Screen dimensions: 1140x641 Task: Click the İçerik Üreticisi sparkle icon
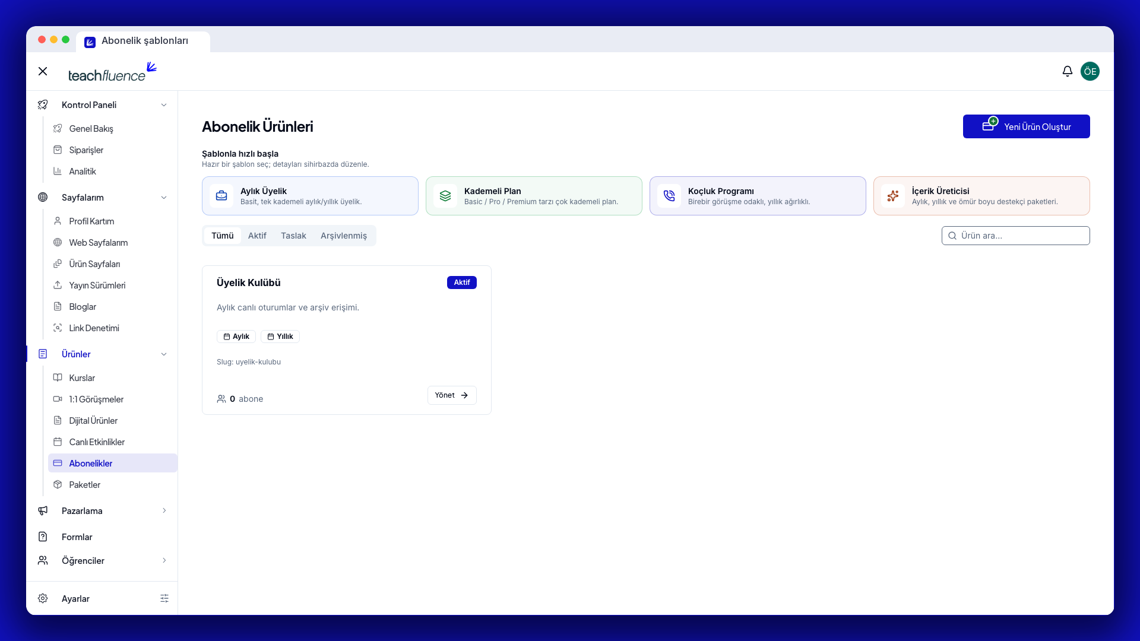pyautogui.click(x=893, y=196)
